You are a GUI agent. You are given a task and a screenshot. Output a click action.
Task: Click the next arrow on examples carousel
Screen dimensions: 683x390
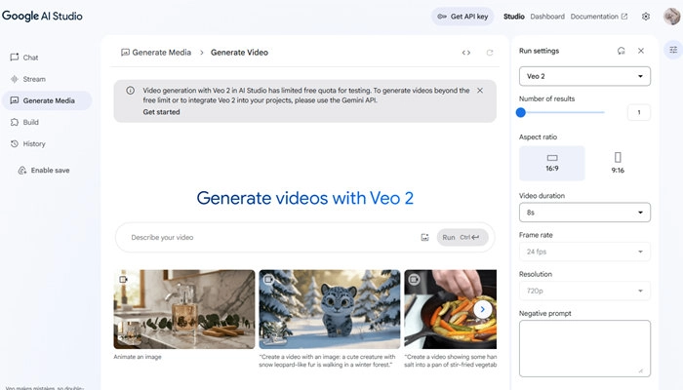point(482,309)
